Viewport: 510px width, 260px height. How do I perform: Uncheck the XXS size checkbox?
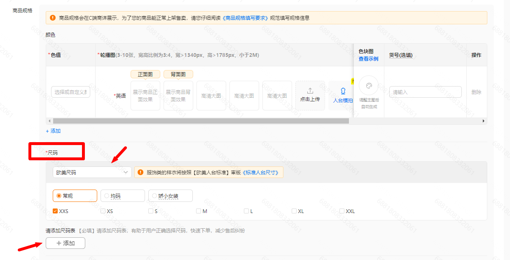[x=55, y=211]
